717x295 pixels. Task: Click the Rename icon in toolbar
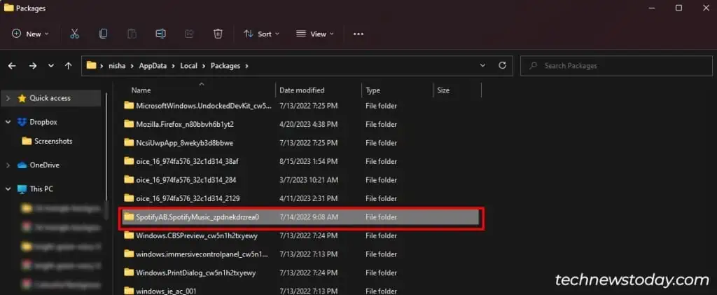(160, 34)
